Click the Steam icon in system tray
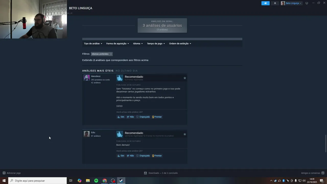327x184 pixels. click(x=275, y=181)
